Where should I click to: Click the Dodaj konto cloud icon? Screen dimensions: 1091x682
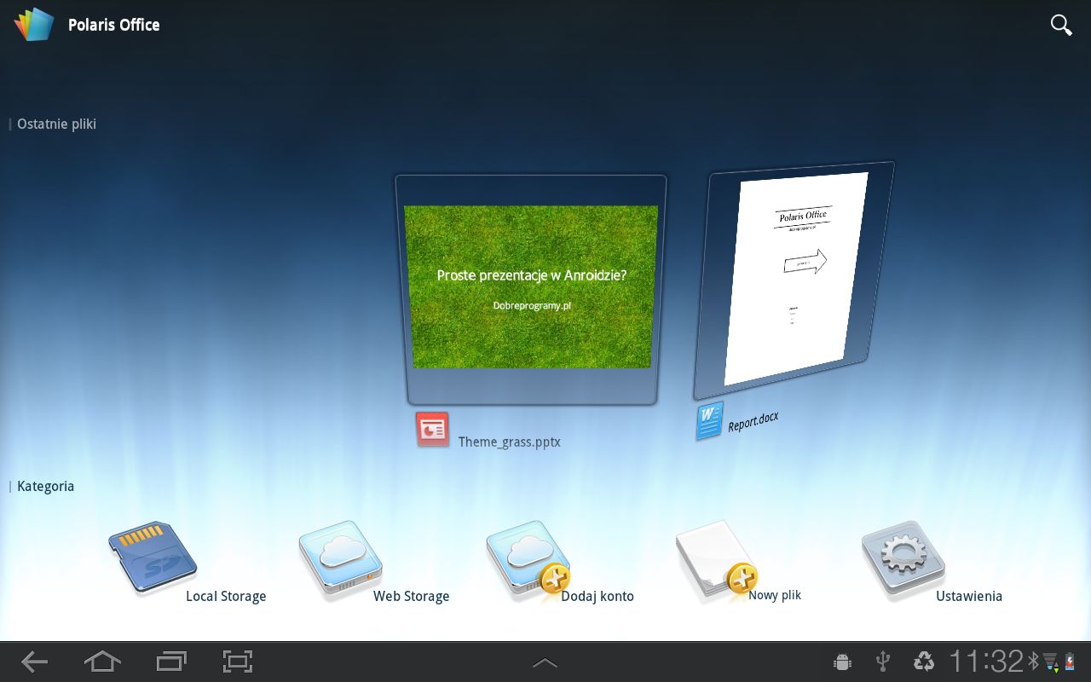click(x=528, y=558)
